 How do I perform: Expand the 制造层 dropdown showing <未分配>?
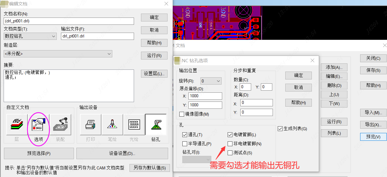(x=58, y=54)
